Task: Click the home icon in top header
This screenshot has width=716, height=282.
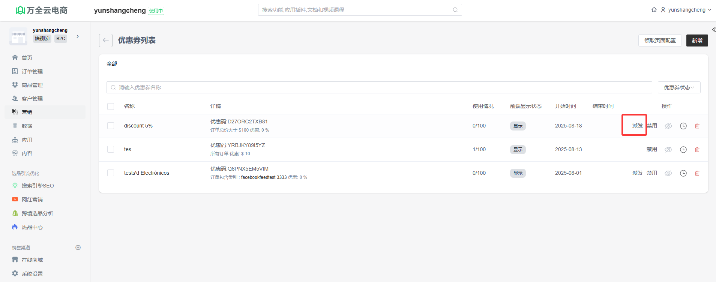Action: 654,10
